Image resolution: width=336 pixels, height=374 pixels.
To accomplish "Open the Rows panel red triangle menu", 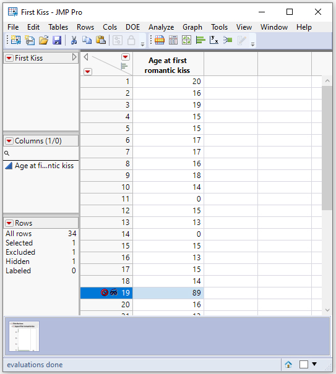I will [x=9, y=223].
